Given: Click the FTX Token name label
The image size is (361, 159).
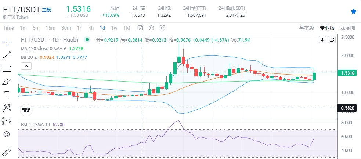Looking at the screenshot, I should pyautogui.click(x=17, y=17).
